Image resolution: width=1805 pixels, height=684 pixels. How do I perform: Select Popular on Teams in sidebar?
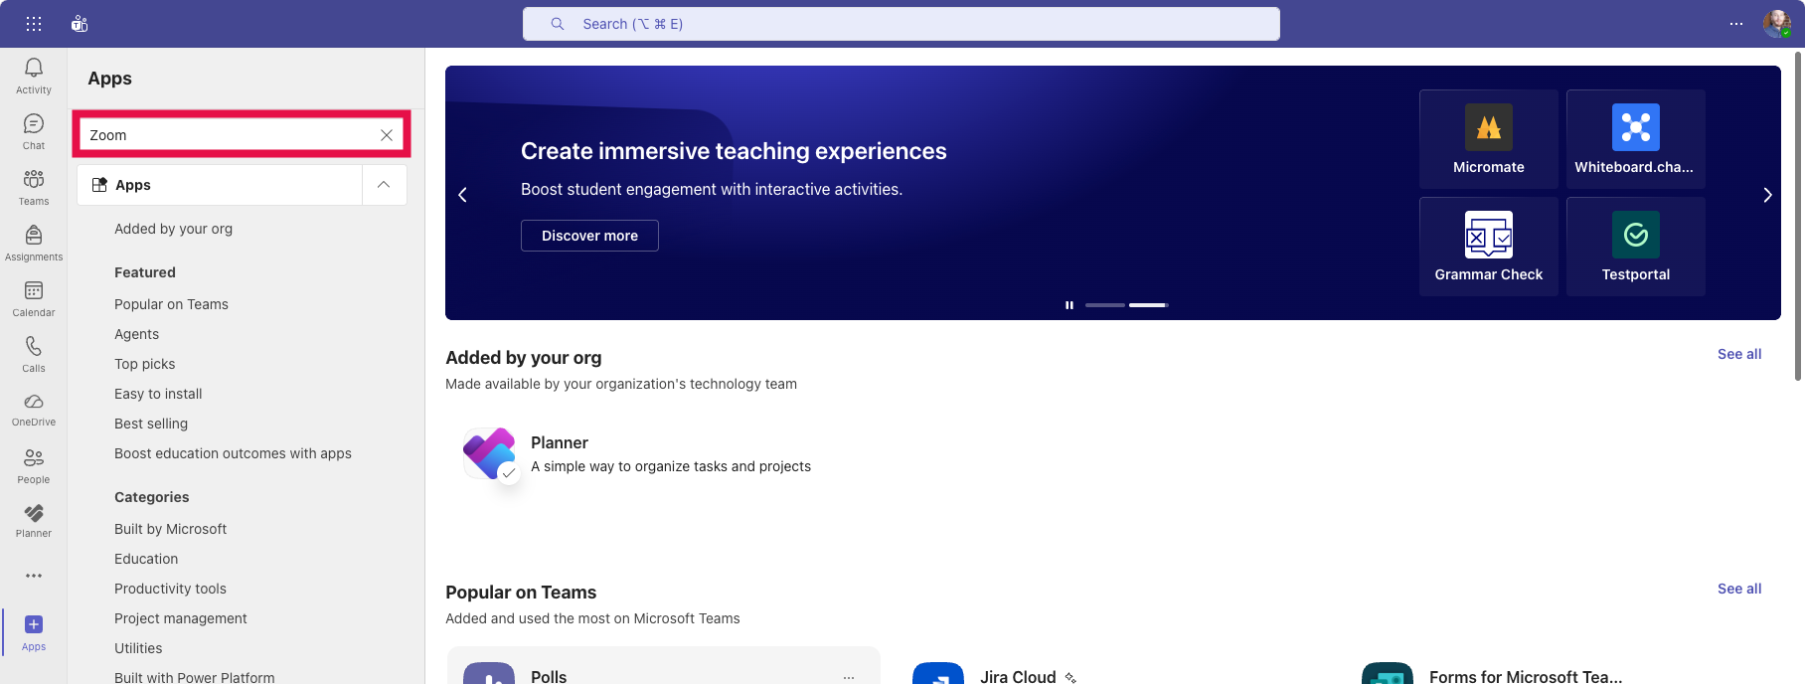[171, 304]
